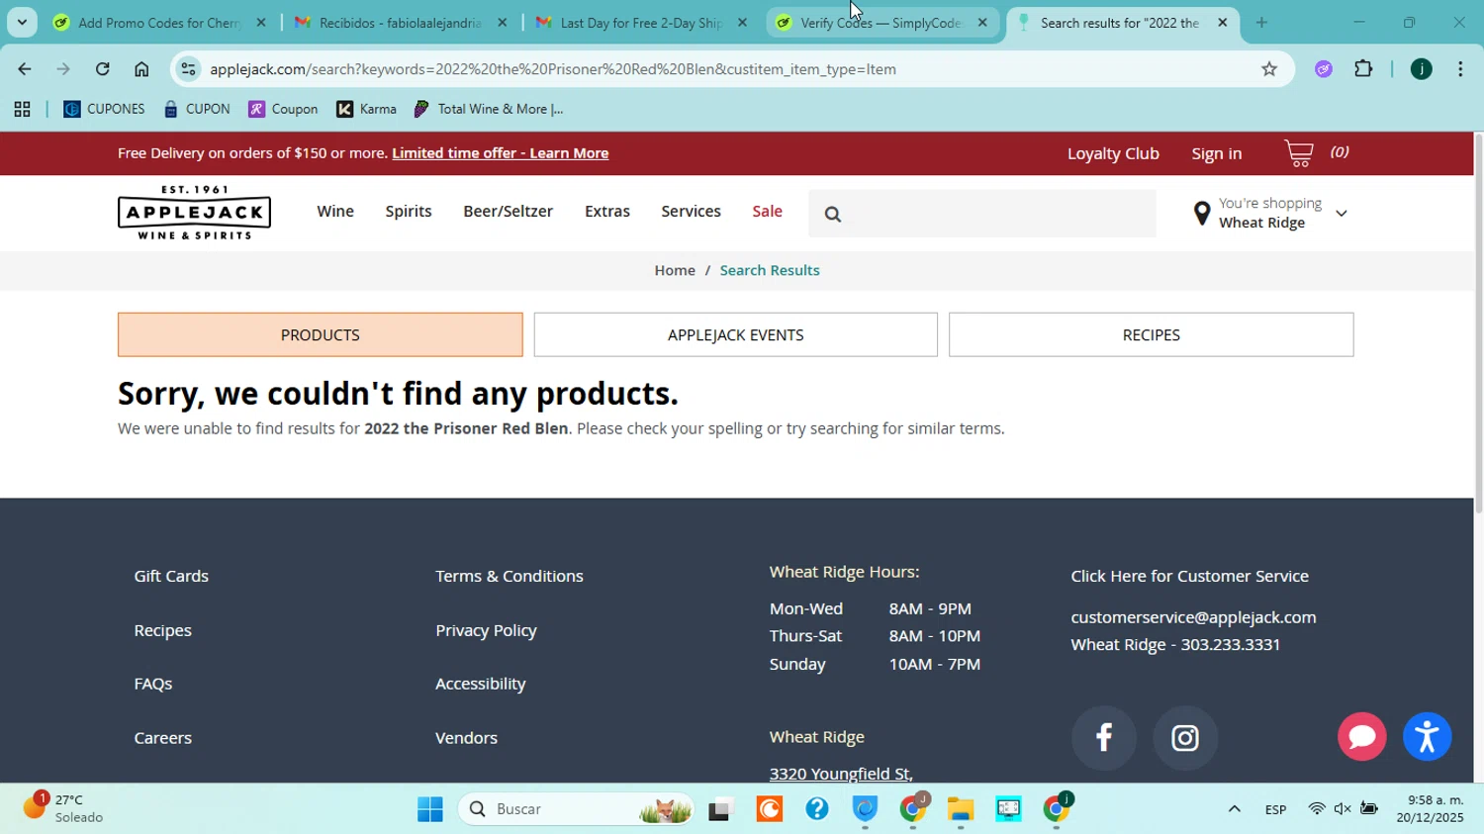This screenshot has width=1484, height=834.
Task: Click Sign in link
Action: click(x=1216, y=153)
